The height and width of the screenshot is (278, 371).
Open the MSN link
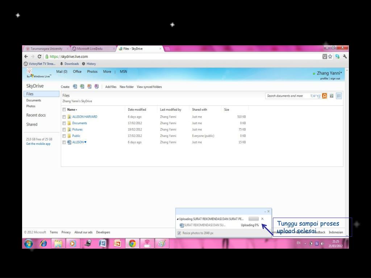(x=124, y=71)
